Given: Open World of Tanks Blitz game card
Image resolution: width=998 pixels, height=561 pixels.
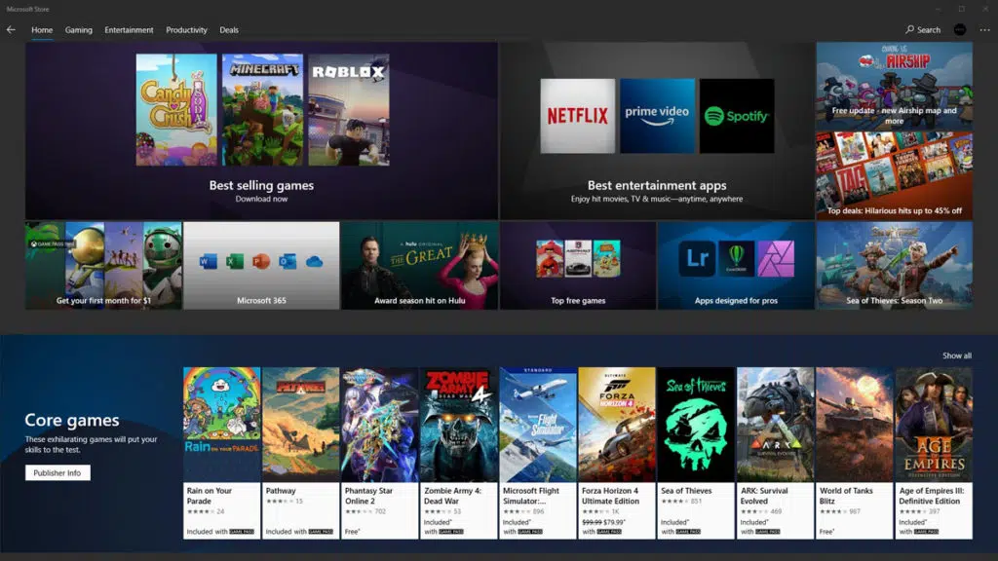Looking at the screenshot, I should [x=854, y=453].
